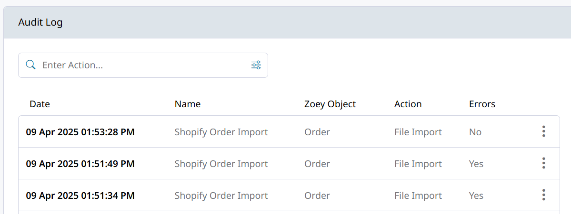Click the "No" errors value
This screenshot has height=214, width=571.
click(475, 132)
